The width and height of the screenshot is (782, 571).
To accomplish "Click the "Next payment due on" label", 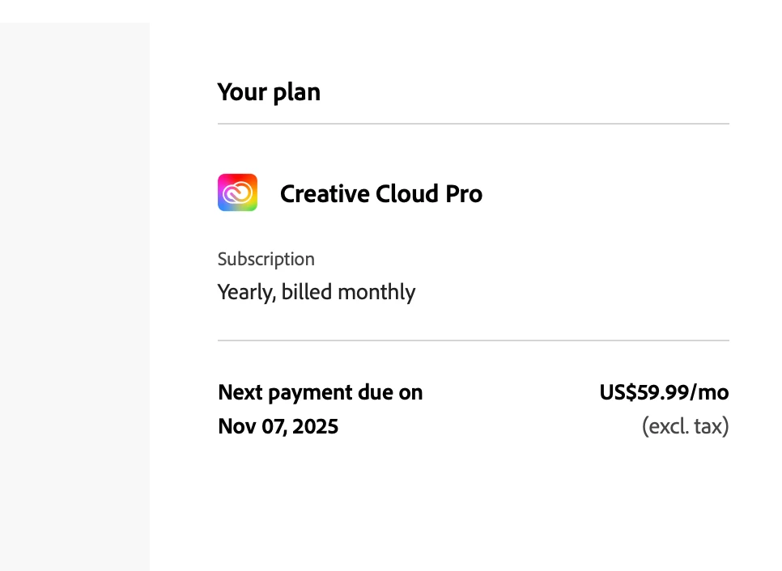I will pyautogui.click(x=320, y=393).
